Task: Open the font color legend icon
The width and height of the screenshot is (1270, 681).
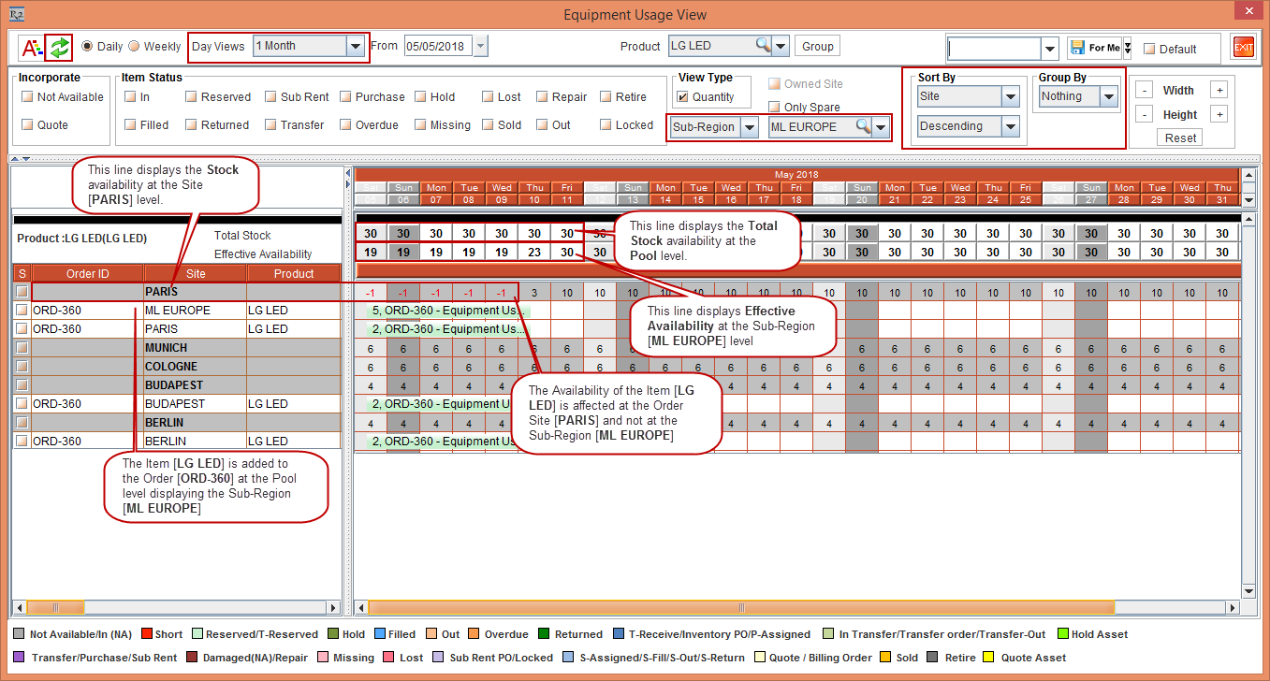Action: [31, 47]
